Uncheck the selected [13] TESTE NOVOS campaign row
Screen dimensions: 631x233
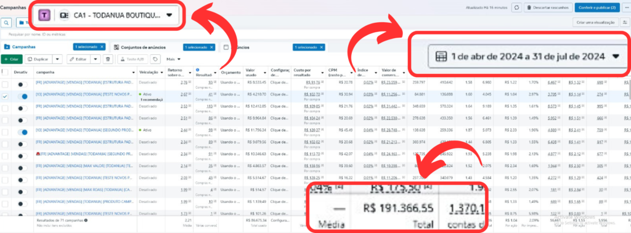click(x=5, y=97)
